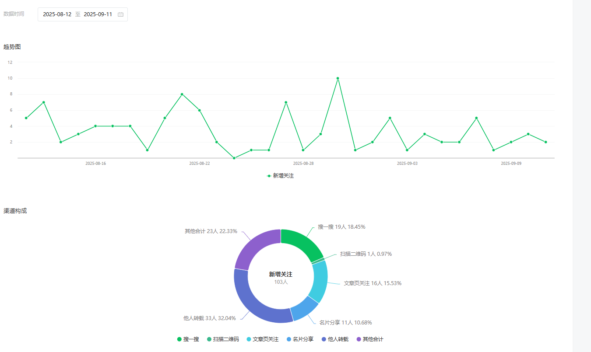
Task: Click the 其他合计 23人 22.33% label
Action: (x=211, y=231)
